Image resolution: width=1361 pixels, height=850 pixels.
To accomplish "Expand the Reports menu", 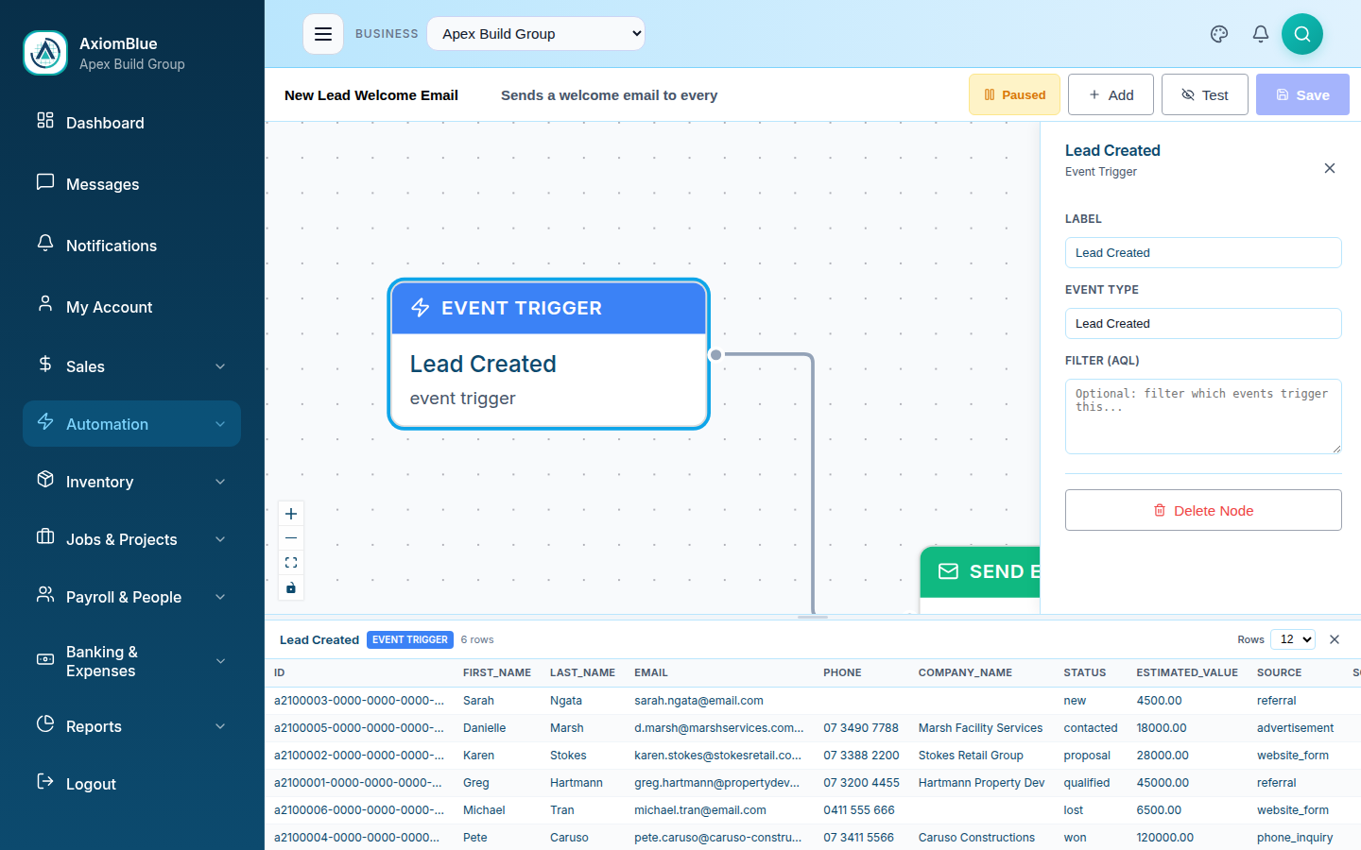I will coord(131,726).
